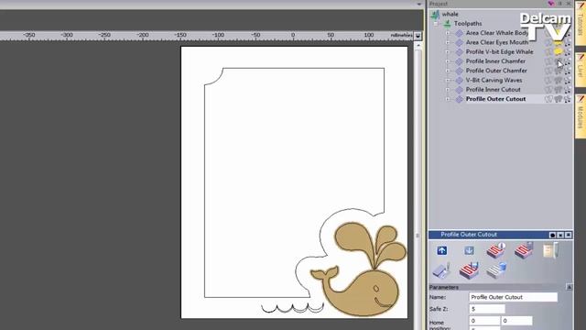Click simulate icon on Profile Inner Cutout row
586x330 pixels.
[568, 90]
